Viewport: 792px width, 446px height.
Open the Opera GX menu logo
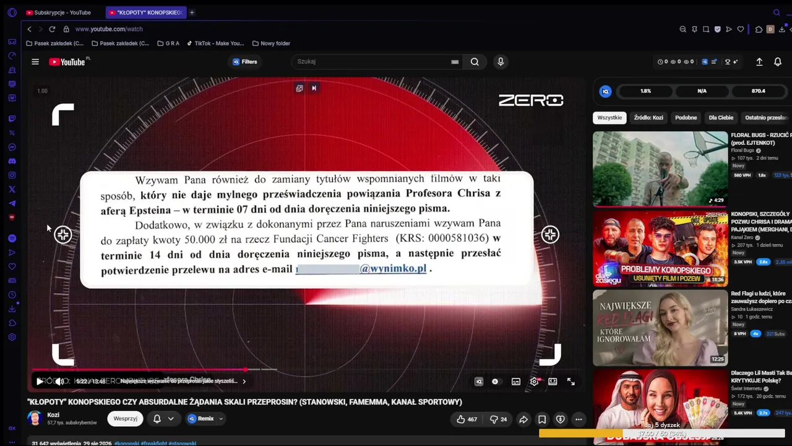[x=12, y=12]
